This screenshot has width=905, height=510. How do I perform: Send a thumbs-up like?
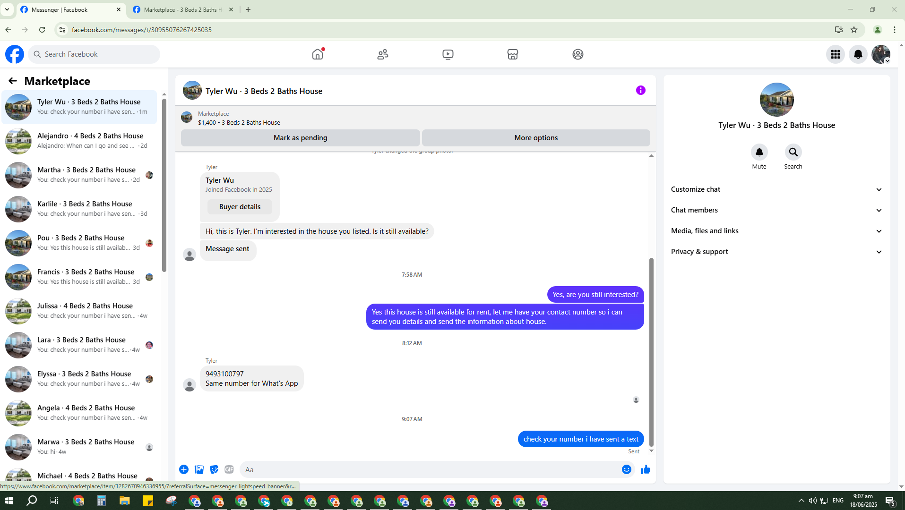click(x=646, y=469)
